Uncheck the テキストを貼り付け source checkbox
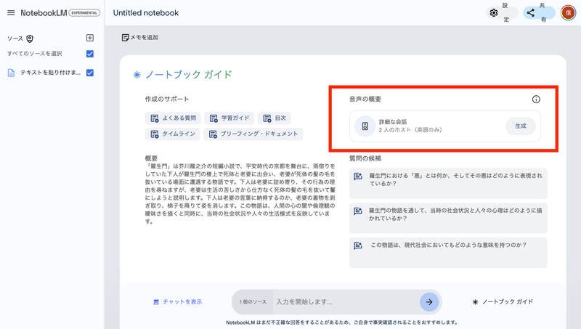This screenshot has width=581, height=329. click(90, 73)
